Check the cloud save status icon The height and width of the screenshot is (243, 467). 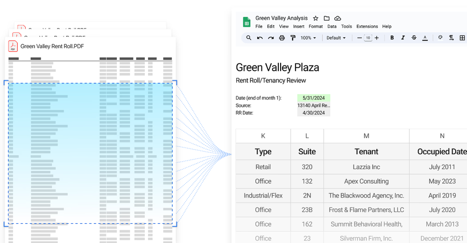338,18
